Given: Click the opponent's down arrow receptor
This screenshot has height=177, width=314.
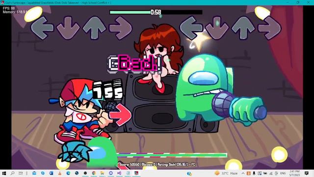Looking at the screenshot, I should tap(68, 28).
